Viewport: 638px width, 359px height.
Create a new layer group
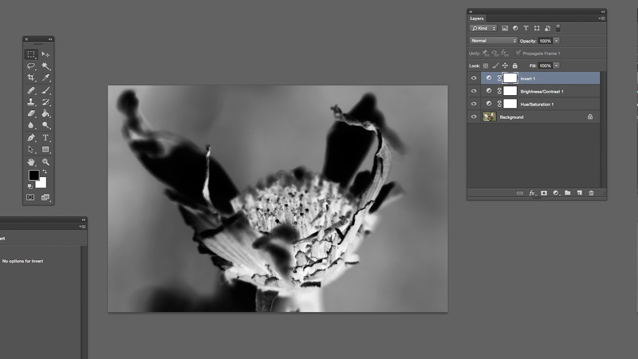tap(567, 193)
